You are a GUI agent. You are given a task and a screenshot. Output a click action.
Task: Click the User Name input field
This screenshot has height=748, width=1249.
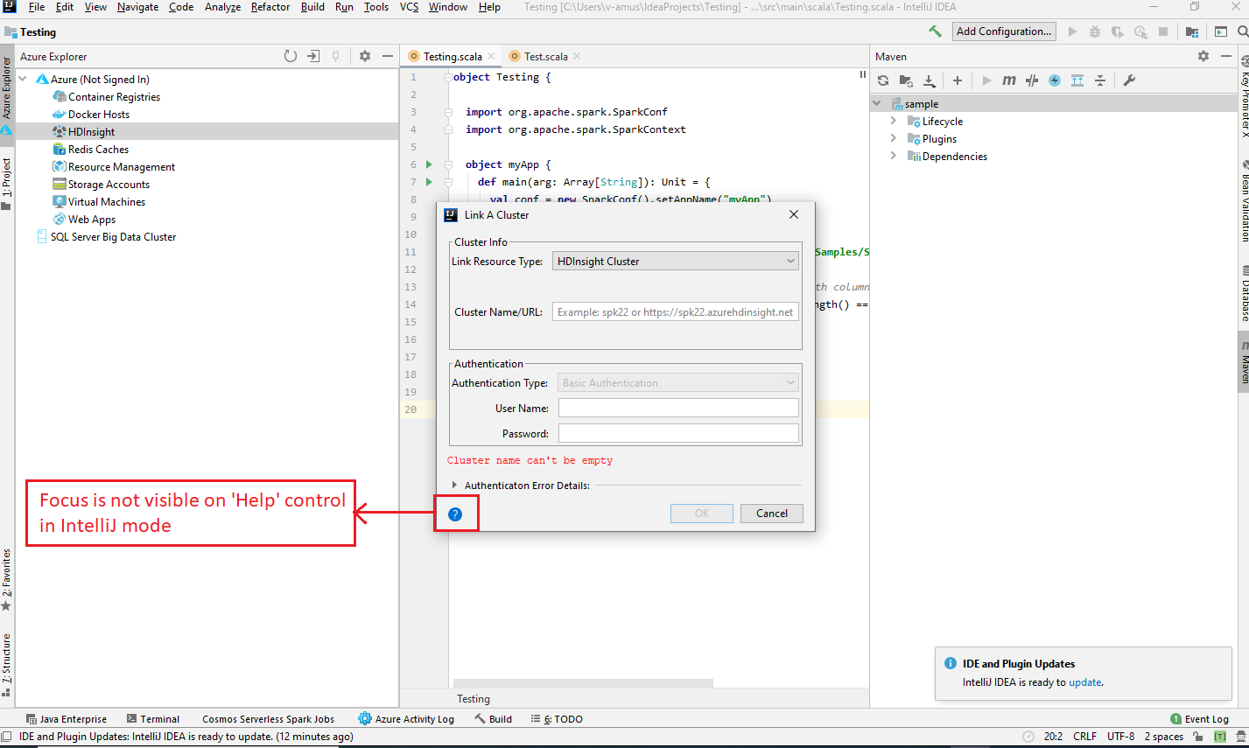(x=677, y=407)
